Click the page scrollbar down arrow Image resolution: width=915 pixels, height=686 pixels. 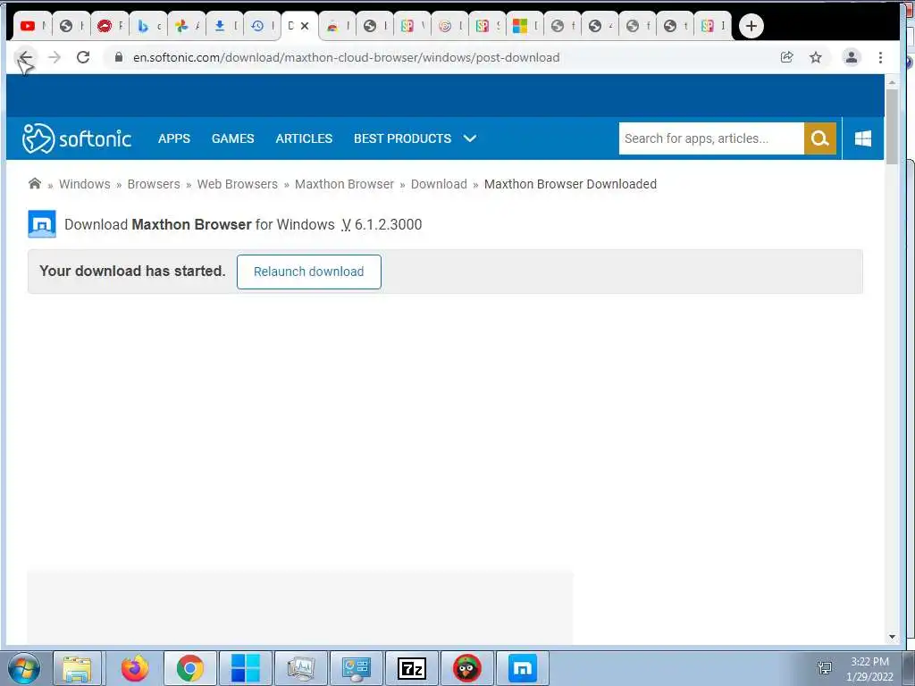[x=892, y=637]
